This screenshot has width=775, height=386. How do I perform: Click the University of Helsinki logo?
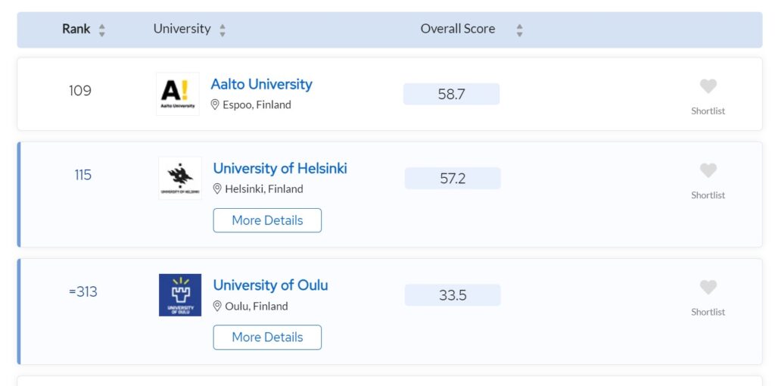click(180, 179)
